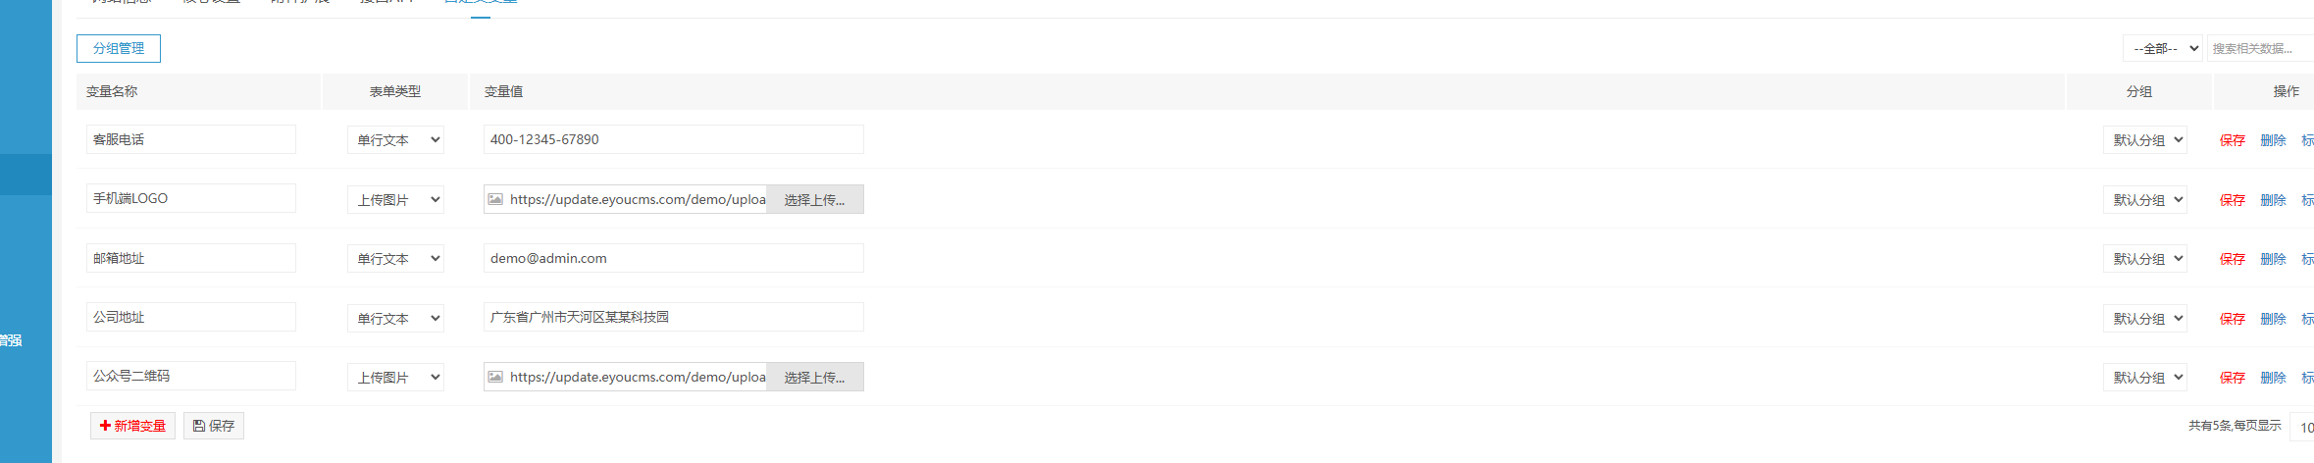Image resolution: width=2314 pixels, height=463 pixels.
Task: Open form type dropdown for 客服电话
Action: click(x=395, y=140)
